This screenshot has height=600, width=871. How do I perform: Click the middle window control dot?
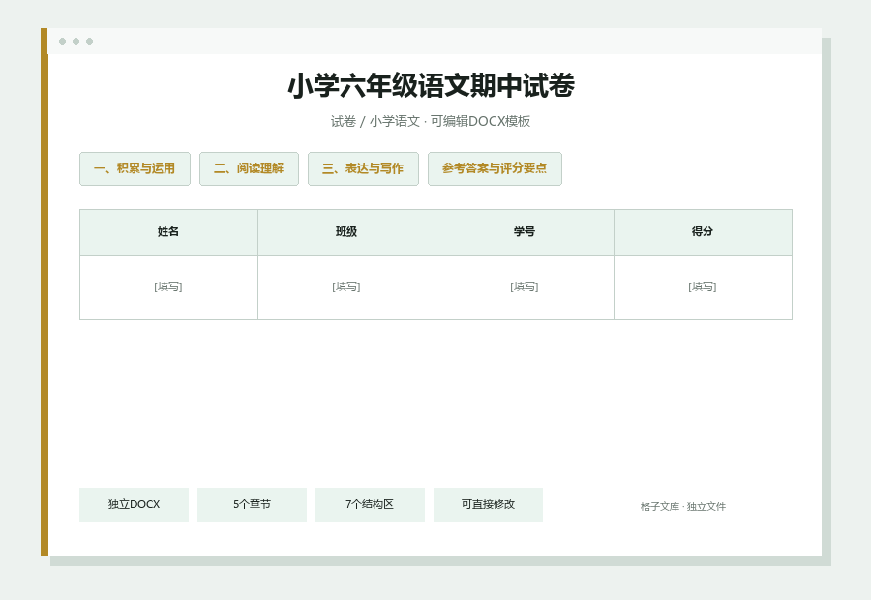pyautogui.click(x=76, y=41)
